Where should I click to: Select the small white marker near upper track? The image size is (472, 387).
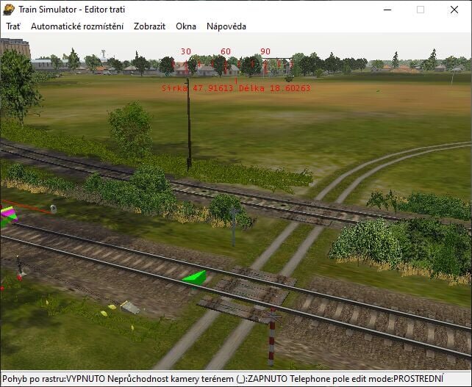click(x=53, y=209)
